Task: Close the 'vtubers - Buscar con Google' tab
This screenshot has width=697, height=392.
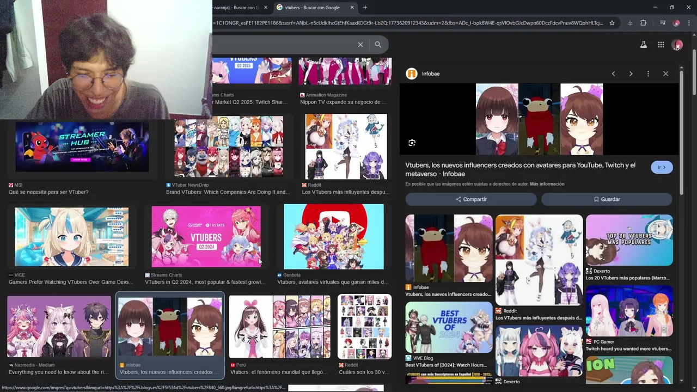Action: (x=352, y=7)
